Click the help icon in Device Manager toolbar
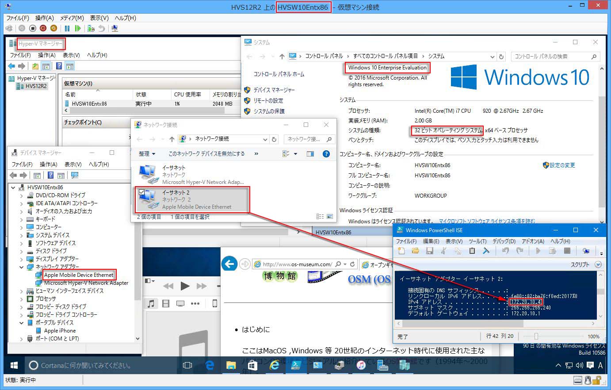Viewport: 611px width, 390px height. click(x=50, y=176)
